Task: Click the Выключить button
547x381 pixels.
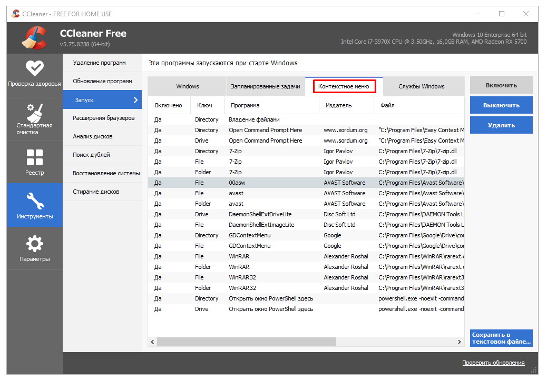Action: tap(501, 105)
